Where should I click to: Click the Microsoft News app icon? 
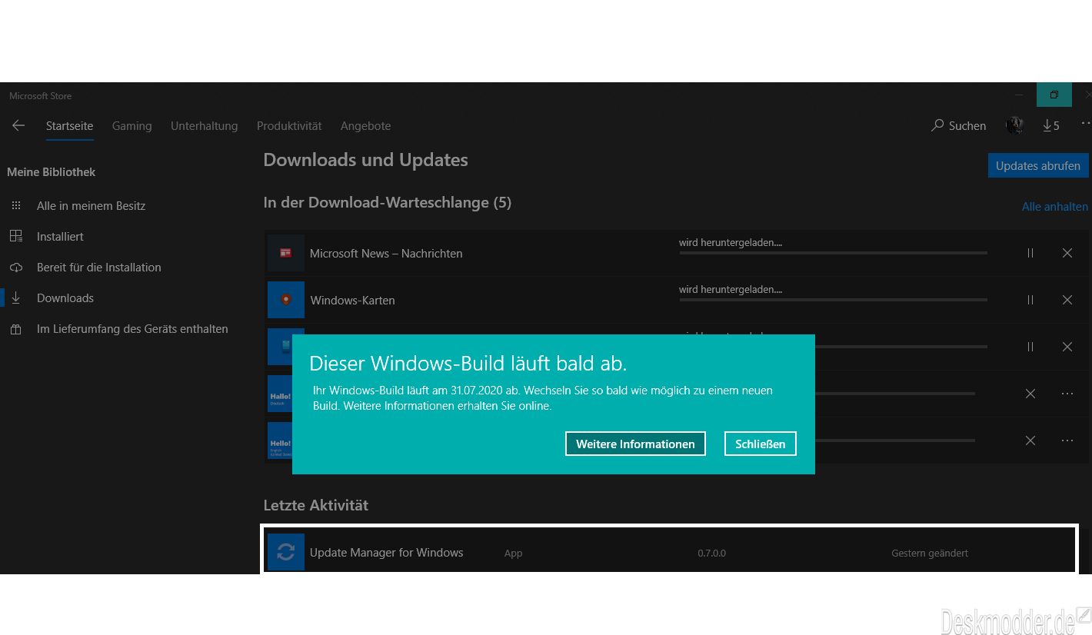click(286, 253)
